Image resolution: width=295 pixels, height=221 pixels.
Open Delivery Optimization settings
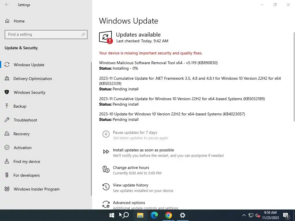(33, 79)
